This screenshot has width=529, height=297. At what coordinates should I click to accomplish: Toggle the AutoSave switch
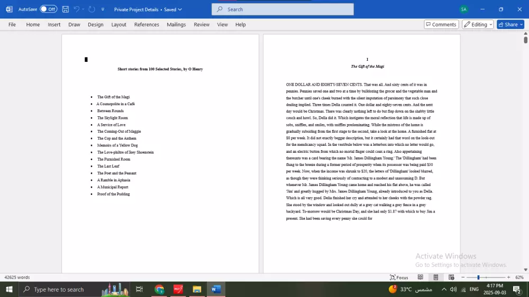click(48, 9)
